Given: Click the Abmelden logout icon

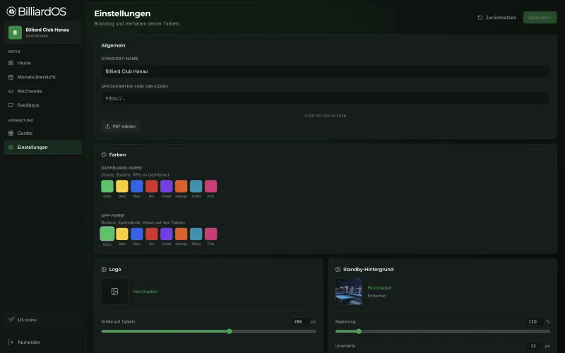Looking at the screenshot, I should coord(11,342).
